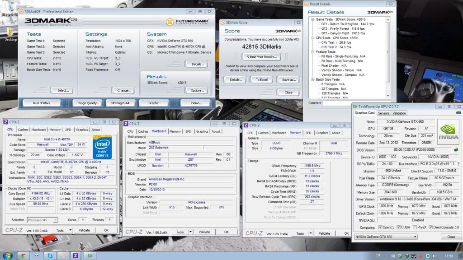Open the Windows Start menu orb

7,255
